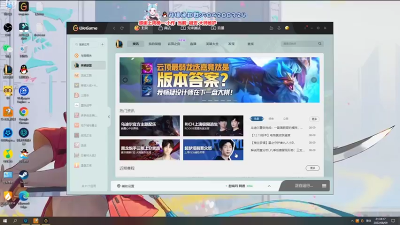
Task: Select 墨鱼之夜 at the list bottom
Action: (x=88, y=165)
